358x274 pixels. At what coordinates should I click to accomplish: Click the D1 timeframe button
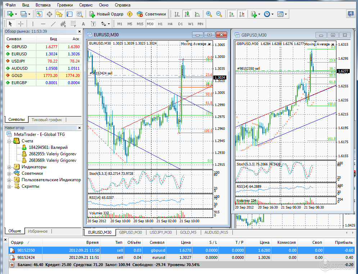click(x=181, y=23)
